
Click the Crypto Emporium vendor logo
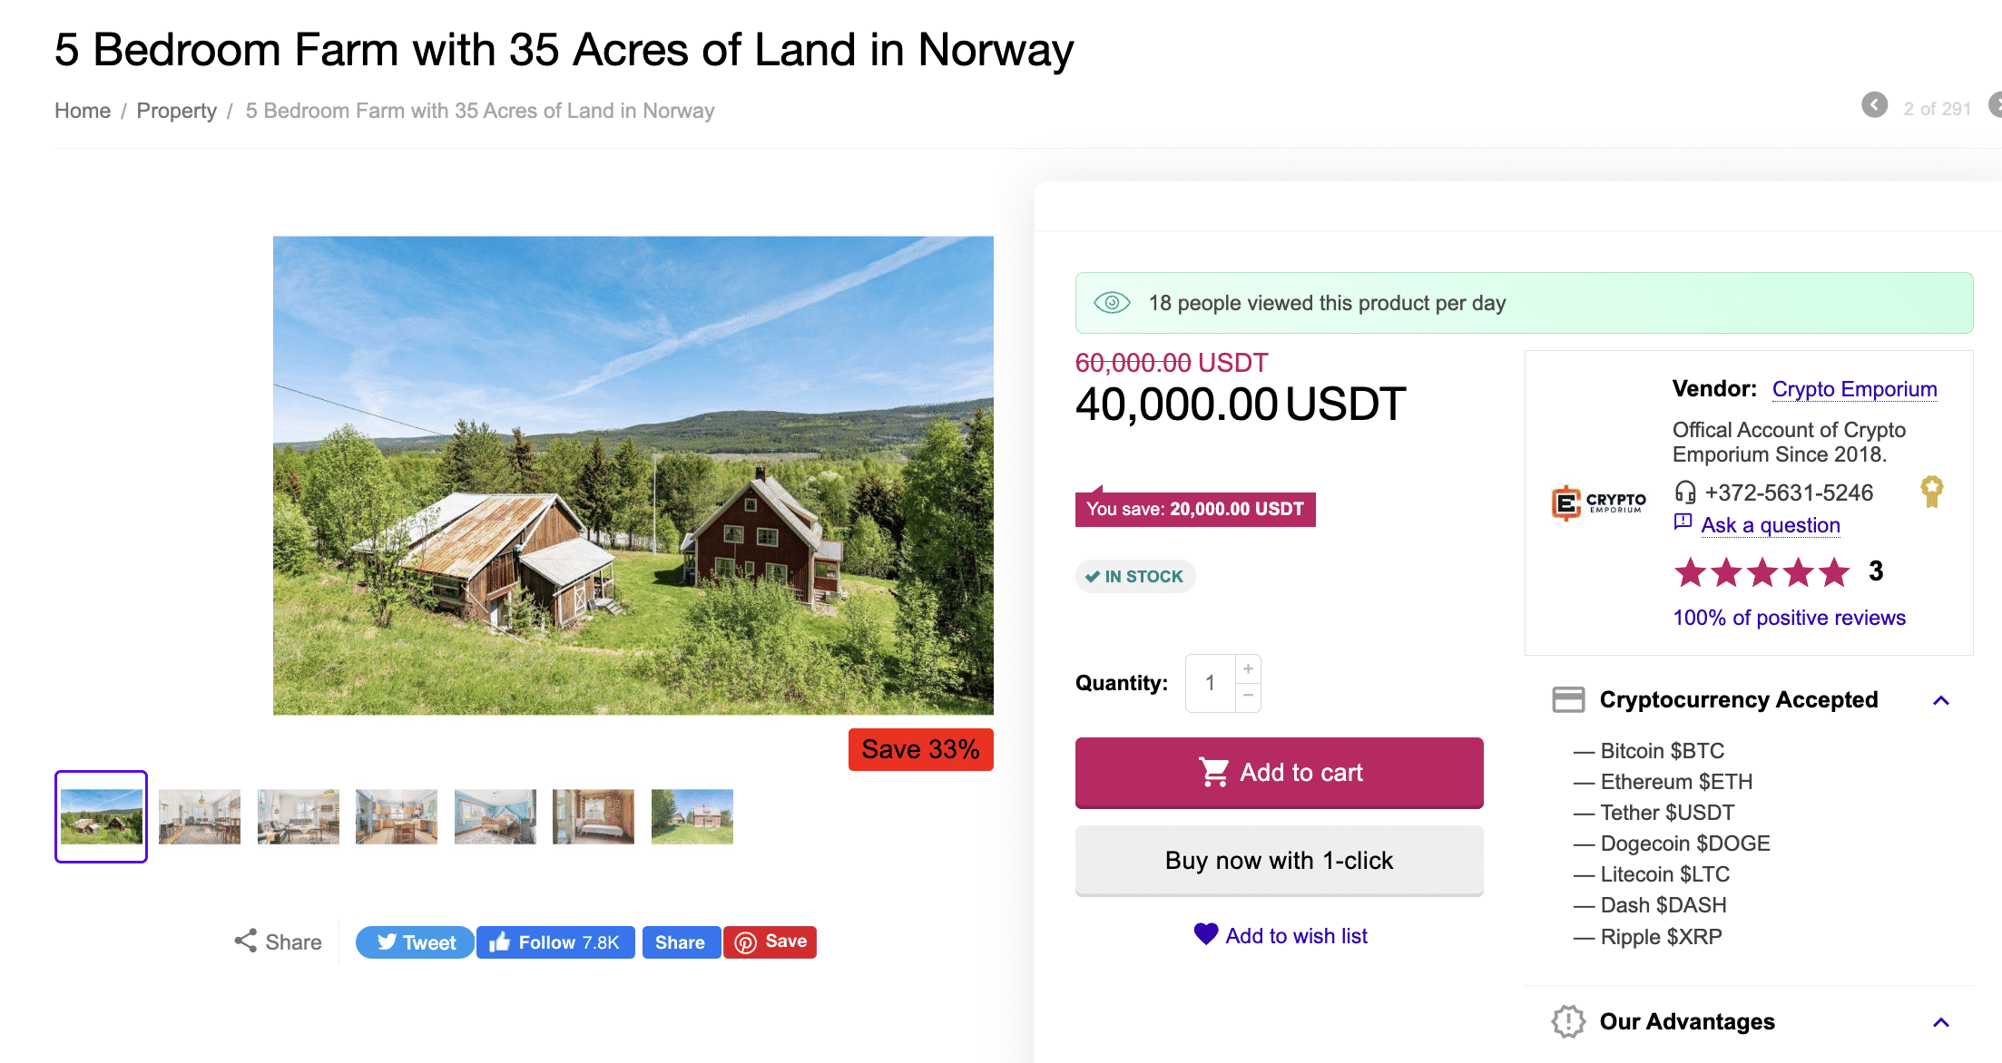[1598, 502]
